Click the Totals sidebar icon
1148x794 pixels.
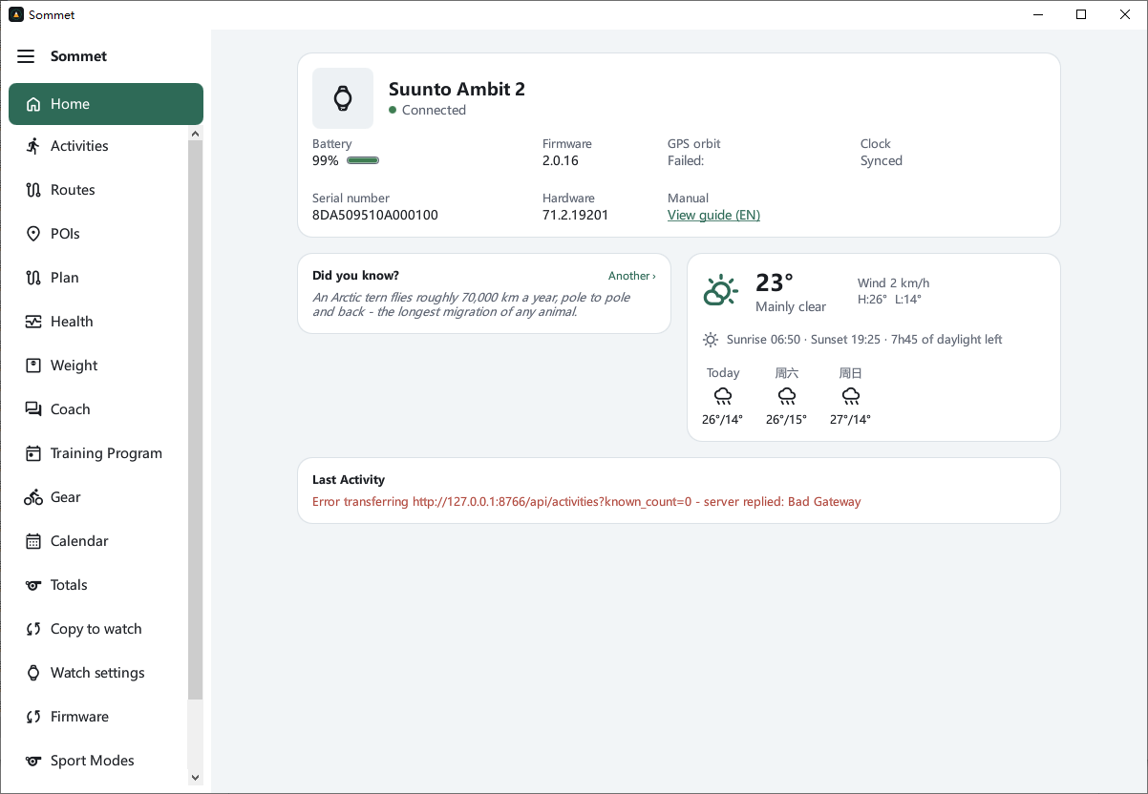[33, 585]
